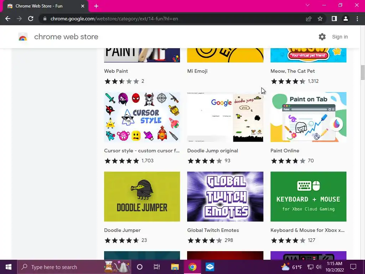Viewport: 365px width, 274px height.
Task: Expand the tab search chevron
Action: tap(308, 5)
